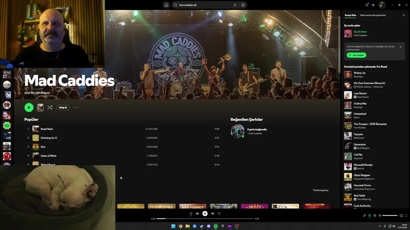Open the Big Brother now playing track

(x=360, y=32)
